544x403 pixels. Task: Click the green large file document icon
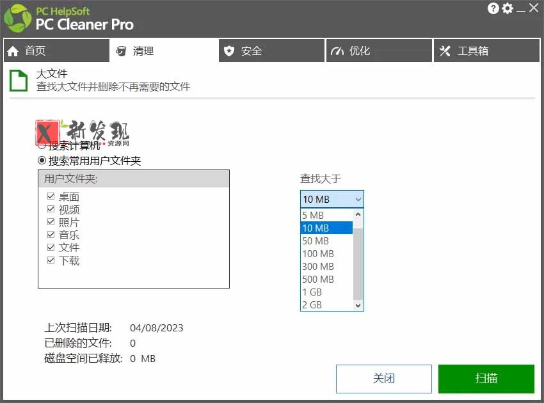tap(19, 81)
